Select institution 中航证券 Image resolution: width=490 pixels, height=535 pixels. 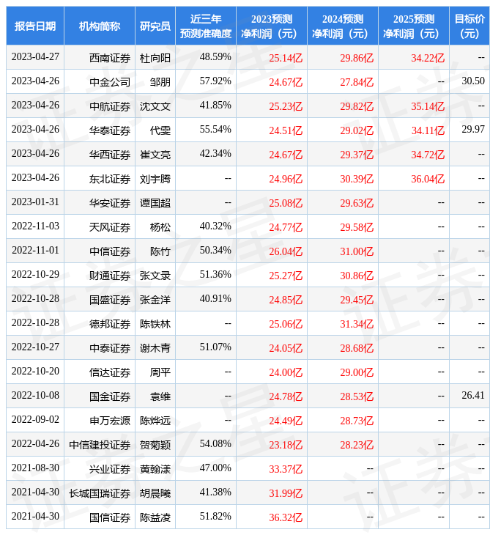110,106
